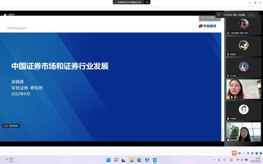263x164 pixels.
Task: Click the 欢迎欢迎 chat message bubble
Action: (11, 126)
